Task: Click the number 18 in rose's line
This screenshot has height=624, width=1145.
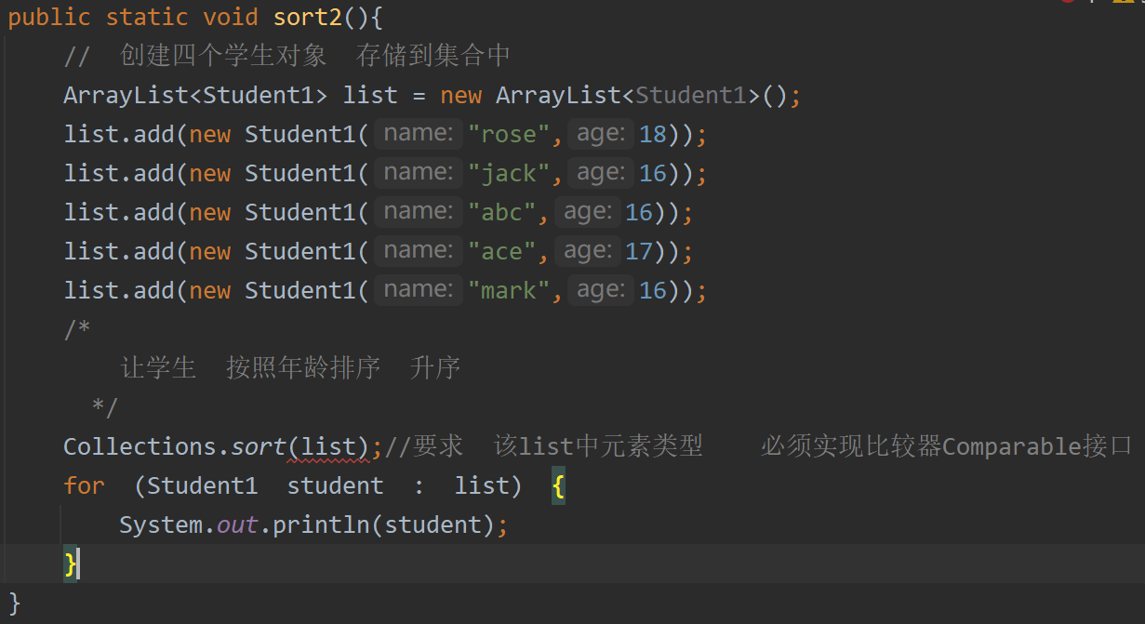Action: [x=653, y=134]
